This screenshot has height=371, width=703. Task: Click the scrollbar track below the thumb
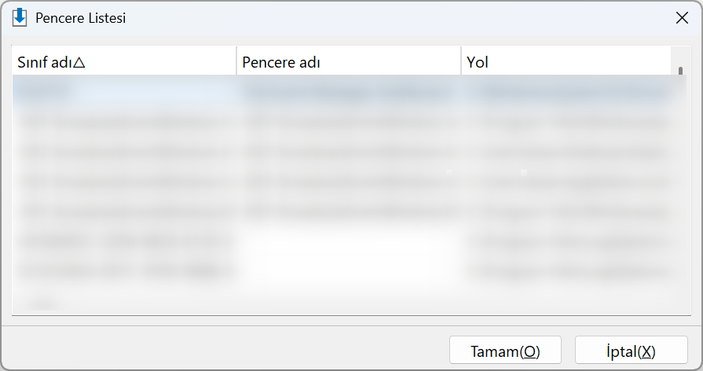click(680, 193)
